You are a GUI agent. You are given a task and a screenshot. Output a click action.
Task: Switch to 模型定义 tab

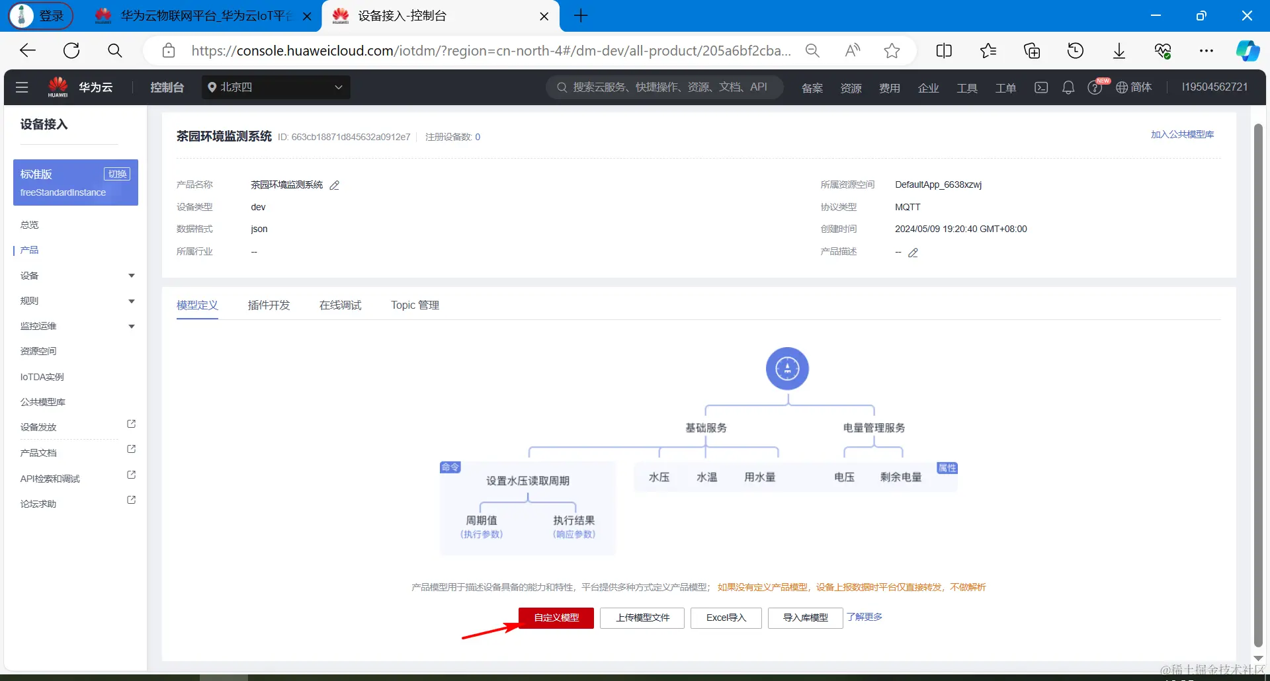[x=197, y=305]
